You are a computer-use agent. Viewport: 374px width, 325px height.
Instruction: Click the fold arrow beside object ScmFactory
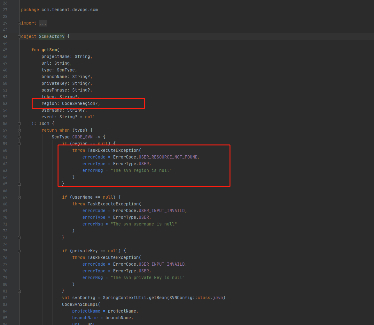(19, 36)
